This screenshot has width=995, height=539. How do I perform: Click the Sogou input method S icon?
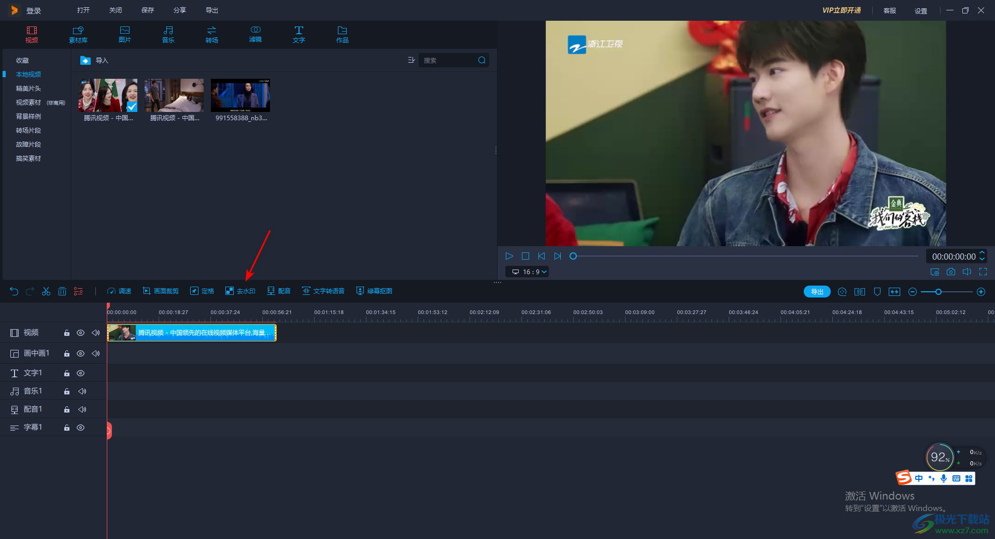click(x=904, y=477)
